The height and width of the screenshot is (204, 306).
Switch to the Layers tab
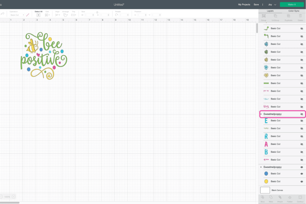tap(270, 11)
